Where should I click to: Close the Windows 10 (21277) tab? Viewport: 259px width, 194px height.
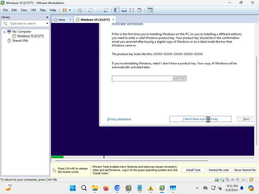tap(113, 19)
